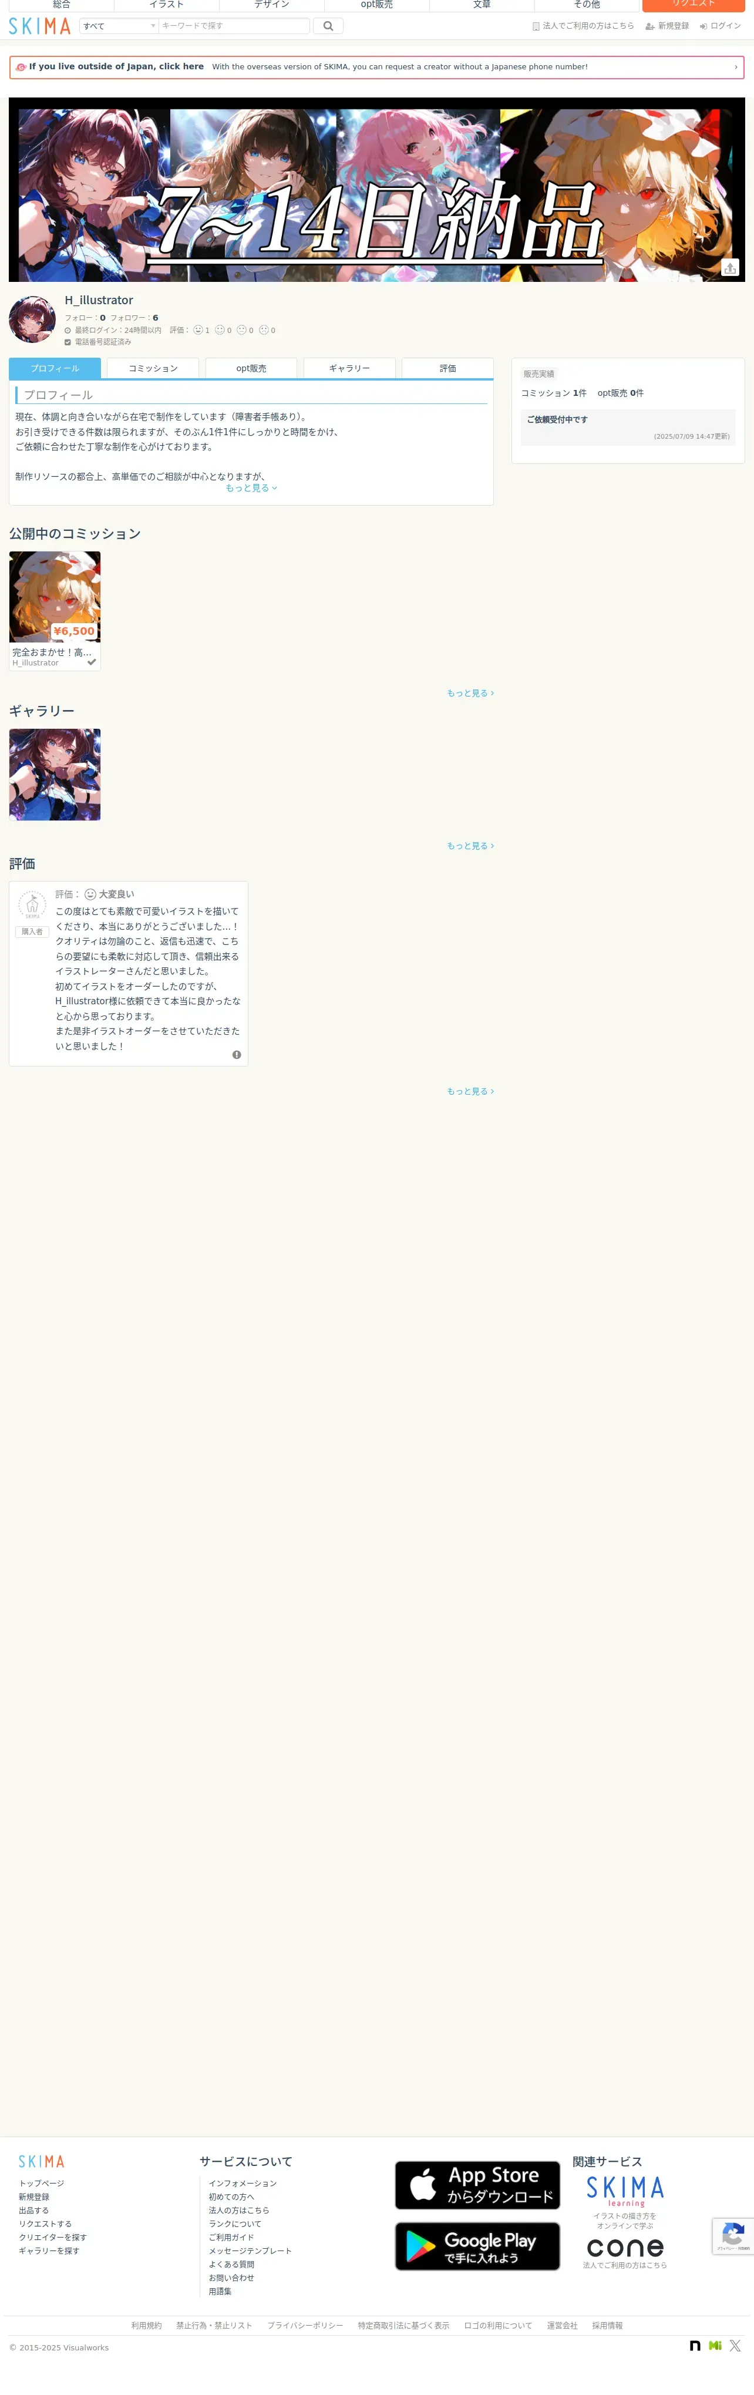The width and height of the screenshot is (754, 2395).
Task: Open 利用規約 in the footer bar
Action: pos(146,2325)
